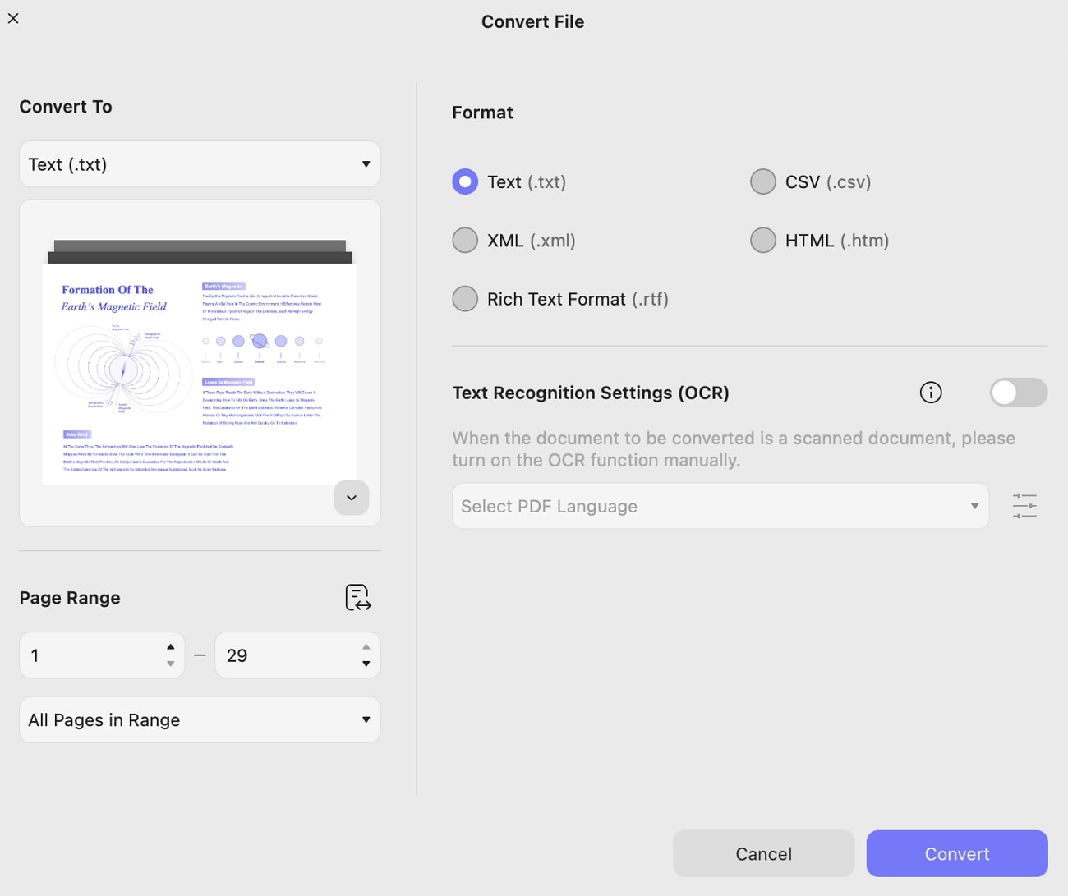Viewport: 1068px width, 896px height.
Task: Select HTML (.htm) format
Action: pyautogui.click(x=763, y=241)
